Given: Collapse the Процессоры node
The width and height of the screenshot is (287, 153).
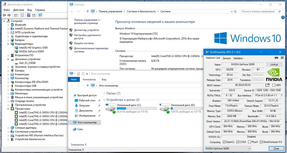Looking at the screenshot, I should tap(8, 109).
